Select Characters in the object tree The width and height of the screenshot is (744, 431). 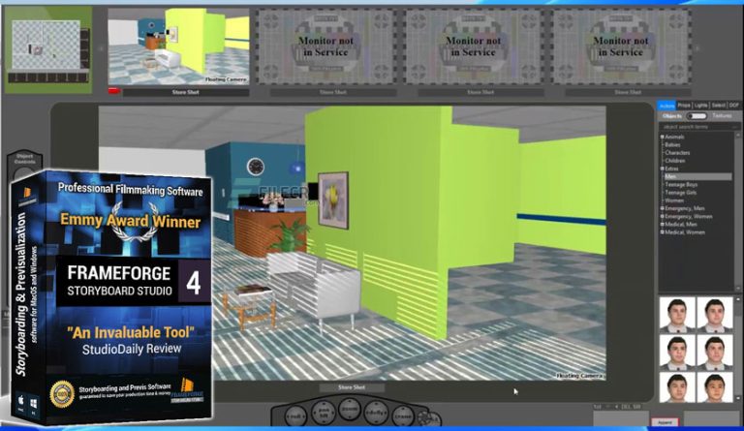[677, 153]
